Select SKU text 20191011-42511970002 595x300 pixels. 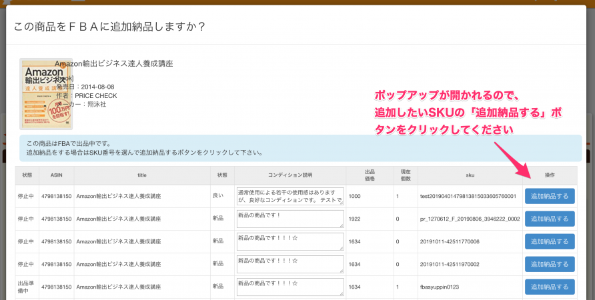tap(450, 265)
